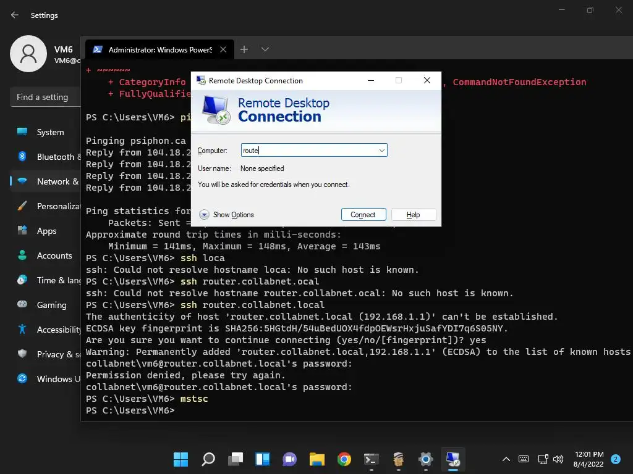The height and width of the screenshot is (474, 633).
Task: Open Google Chrome from the taskbar
Action: point(344,459)
